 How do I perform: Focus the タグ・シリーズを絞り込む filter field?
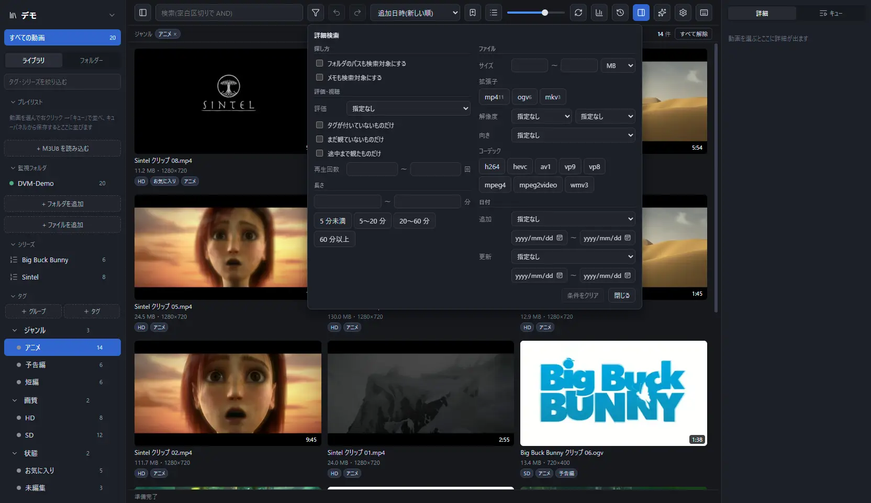(62, 82)
